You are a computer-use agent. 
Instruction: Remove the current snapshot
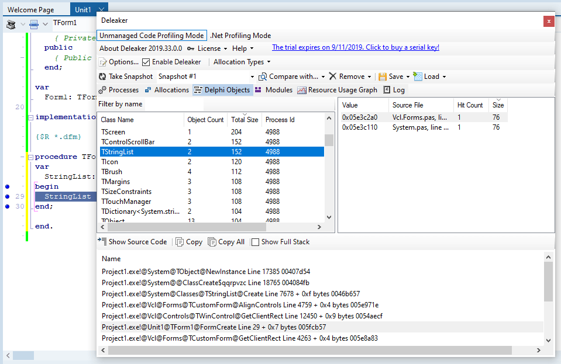coord(350,76)
